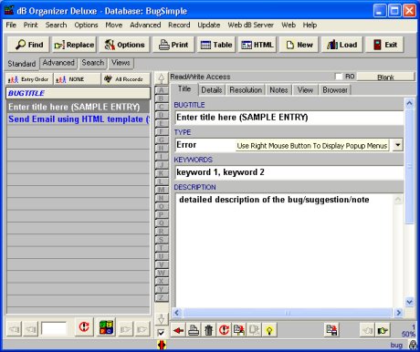Jump to letter Z in index

[x=162, y=297]
